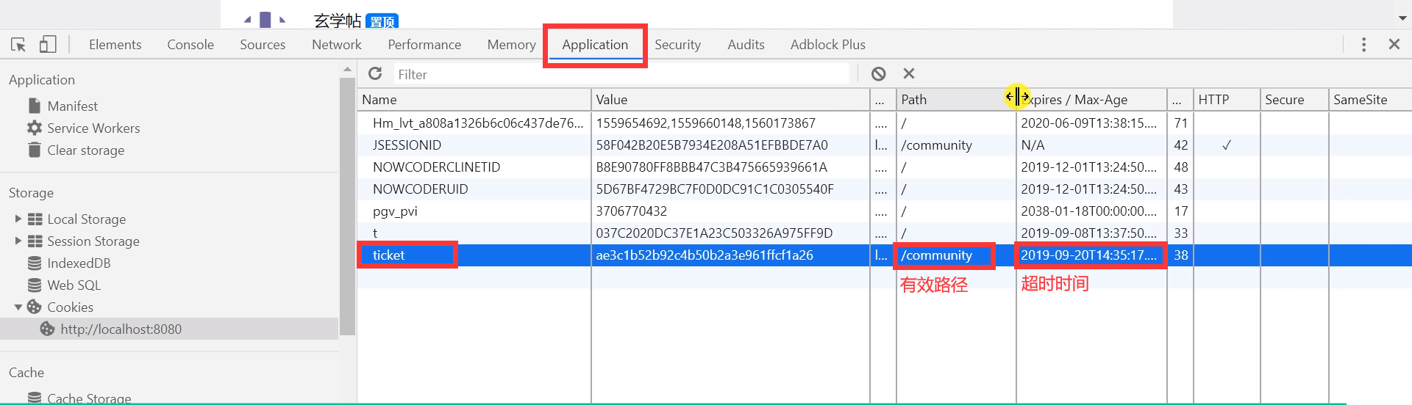Click the Manifest file icon
Image resolution: width=1412 pixels, height=405 pixels.
point(34,106)
